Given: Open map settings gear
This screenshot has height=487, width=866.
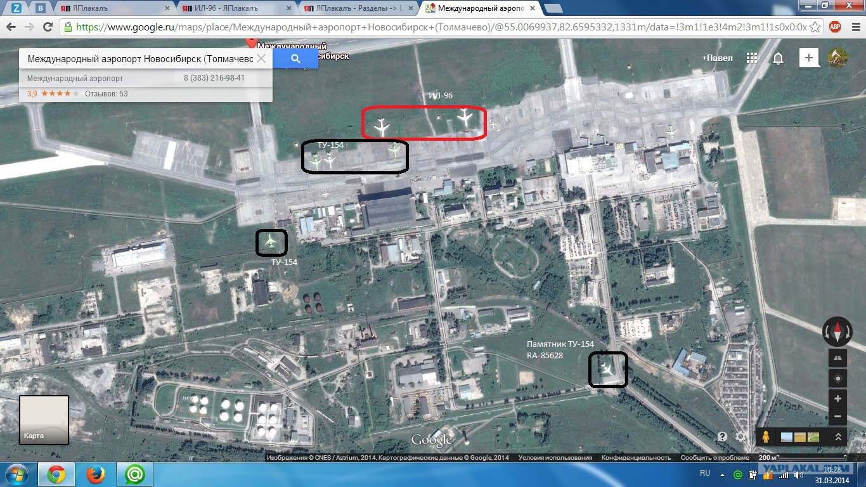Looking at the screenshot, I should [740, 437].
